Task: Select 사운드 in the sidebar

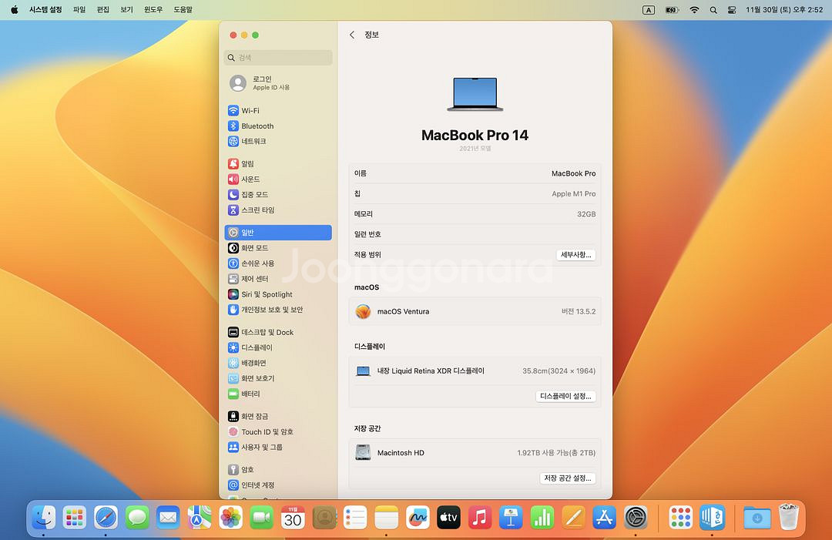Action: (x=278, y=179)
